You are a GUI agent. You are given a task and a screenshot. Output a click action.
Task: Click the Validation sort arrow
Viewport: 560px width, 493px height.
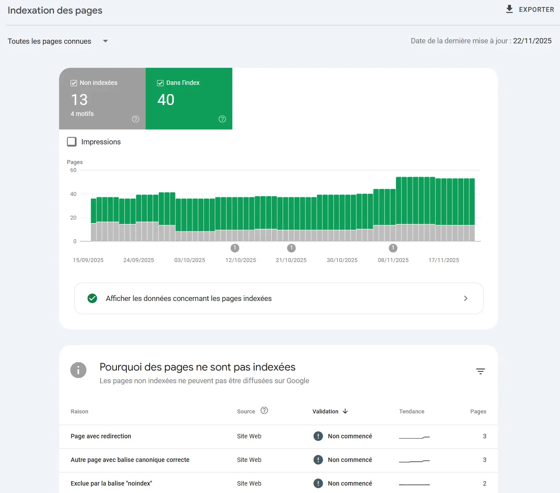(345, 411)
